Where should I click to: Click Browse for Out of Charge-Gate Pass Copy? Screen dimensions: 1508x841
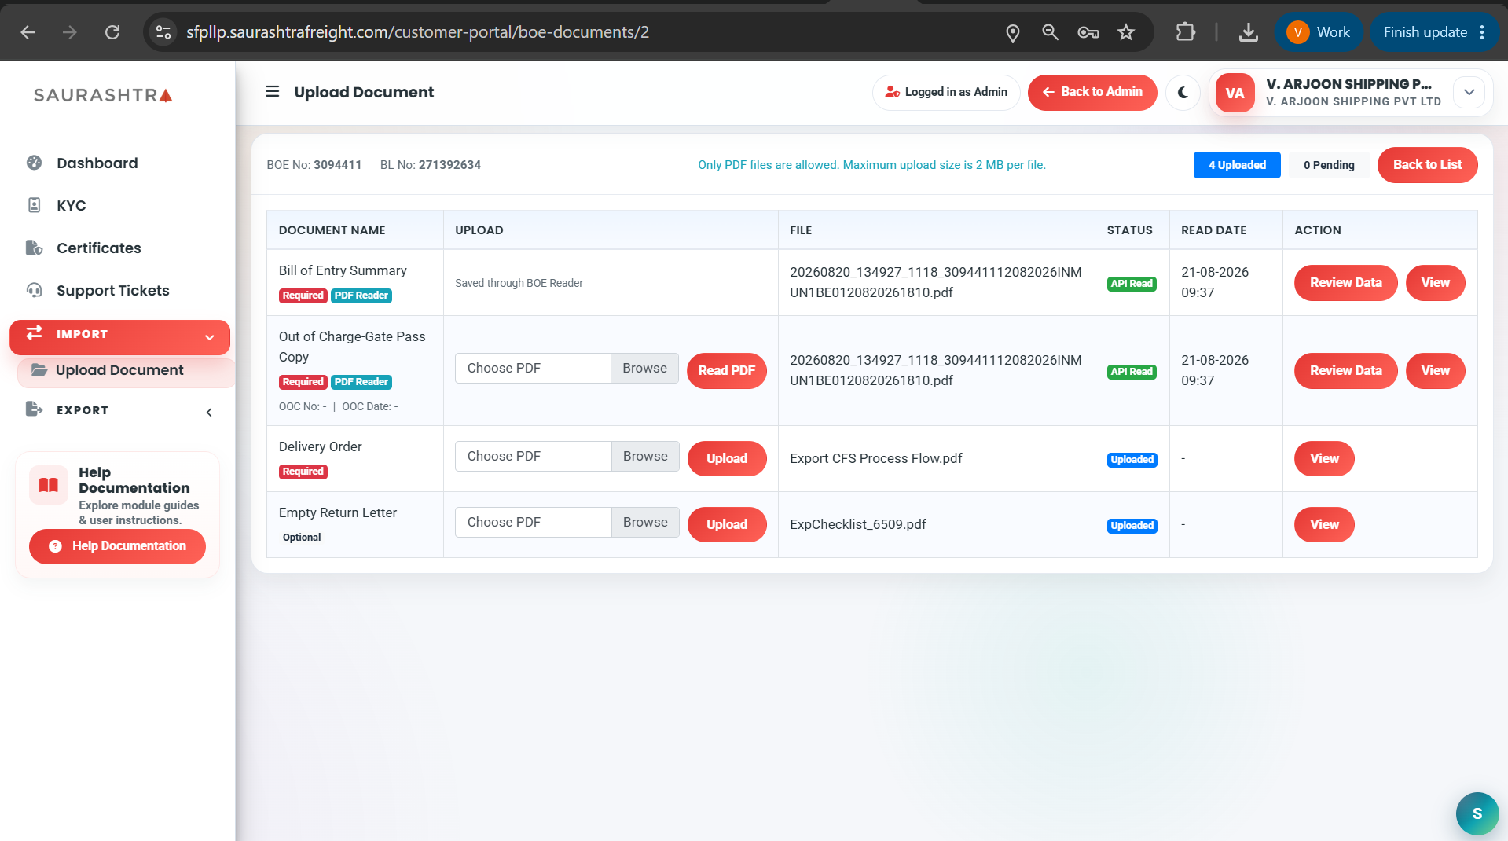(644, 369)
